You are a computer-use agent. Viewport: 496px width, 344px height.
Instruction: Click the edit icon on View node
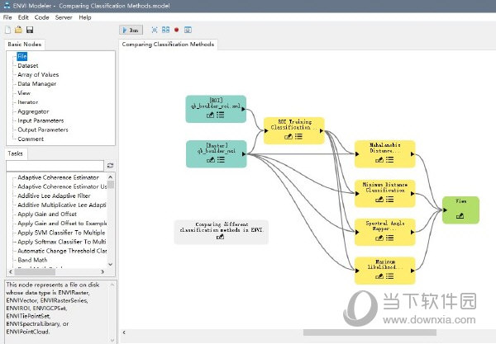460,216
